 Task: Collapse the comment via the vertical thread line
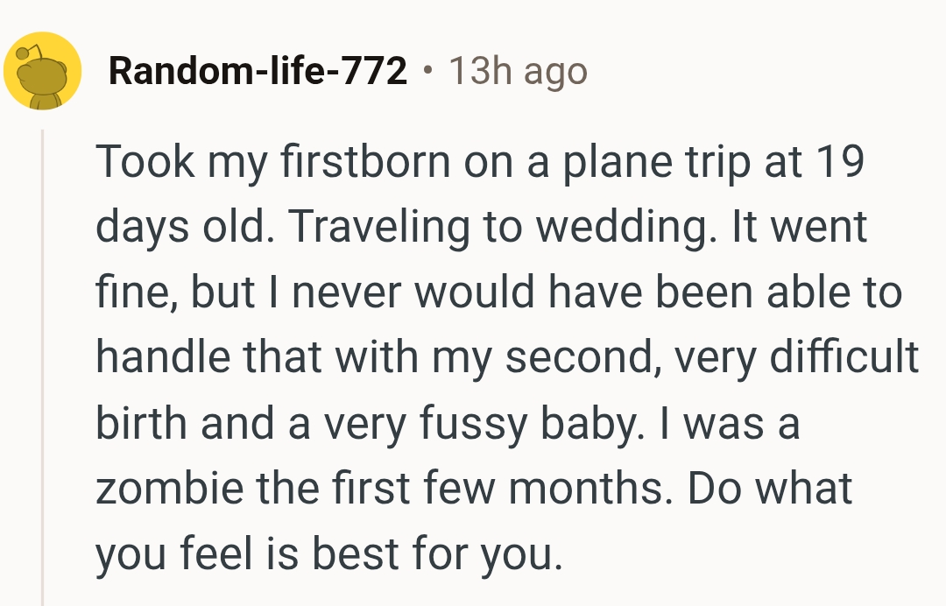click(x=42, y=368)
